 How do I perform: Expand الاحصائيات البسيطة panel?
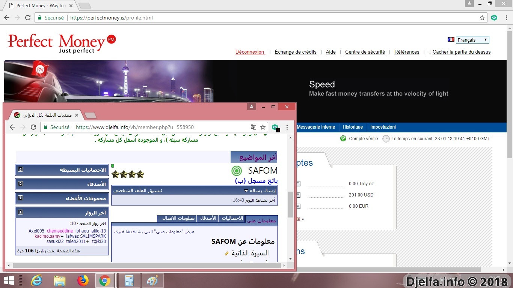(21, 169)
